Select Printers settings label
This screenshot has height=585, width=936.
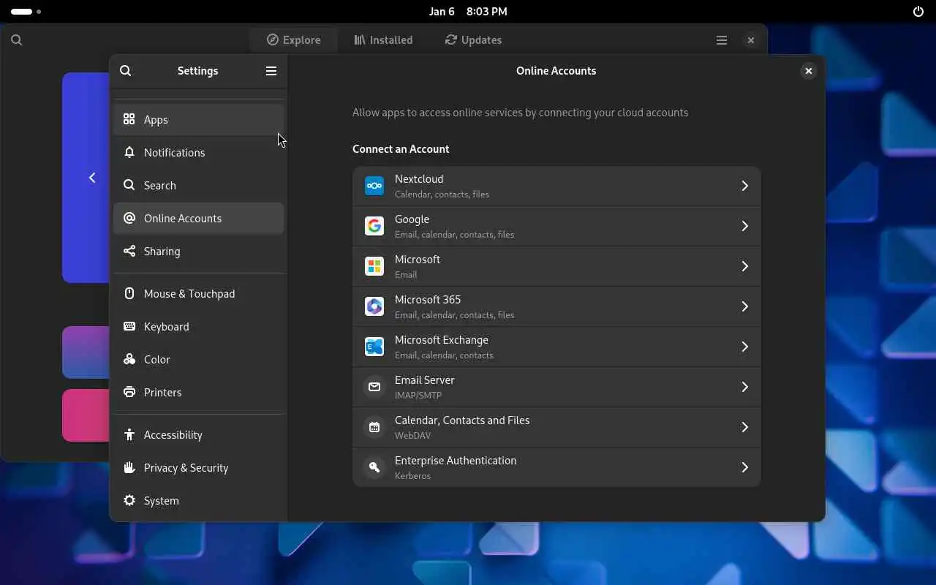coord(162,393)
